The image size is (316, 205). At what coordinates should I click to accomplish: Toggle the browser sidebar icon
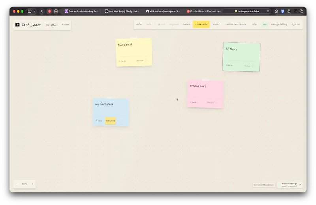tap(29, 11)
